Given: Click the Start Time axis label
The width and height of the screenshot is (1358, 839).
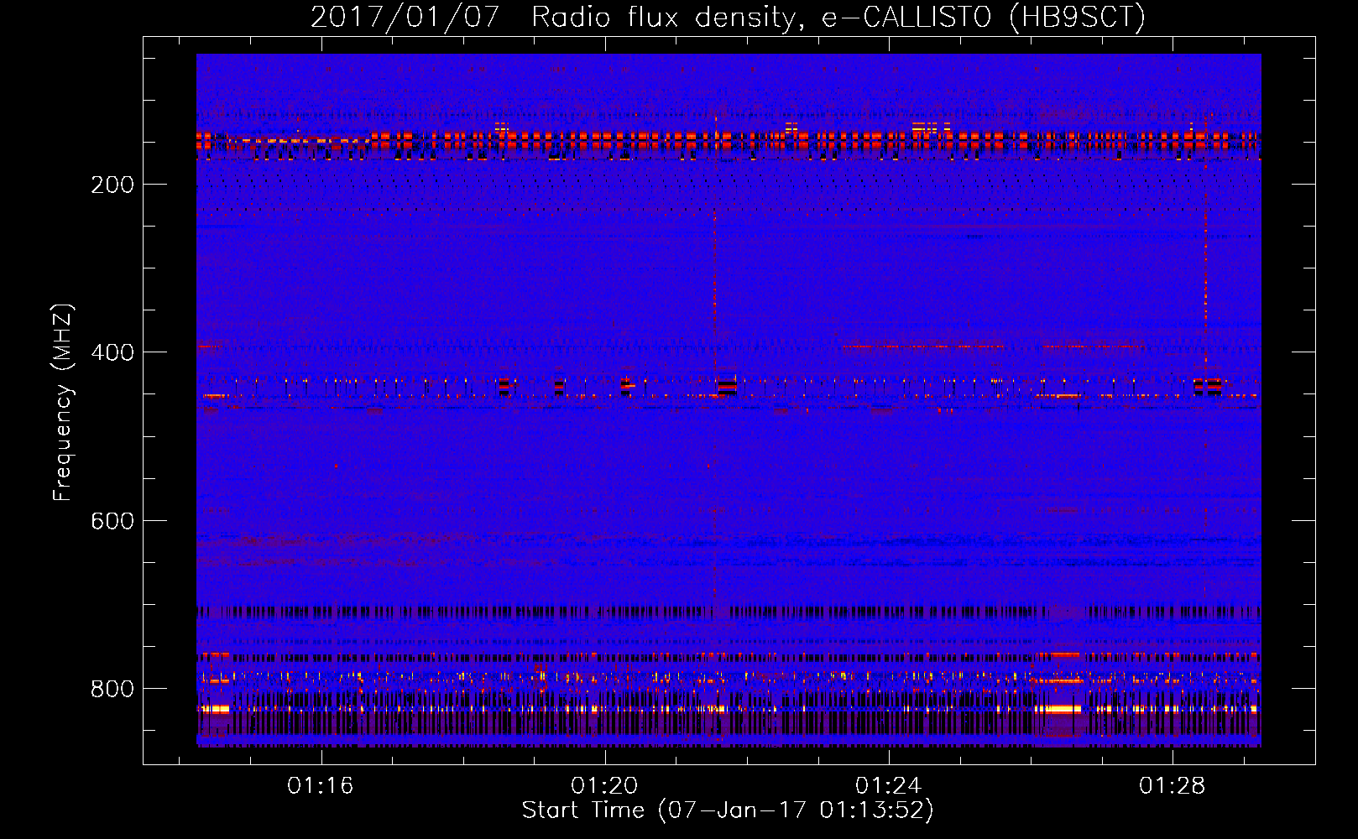Looking at the screenshot, I should pyautogui.click(x=728, y=810).
